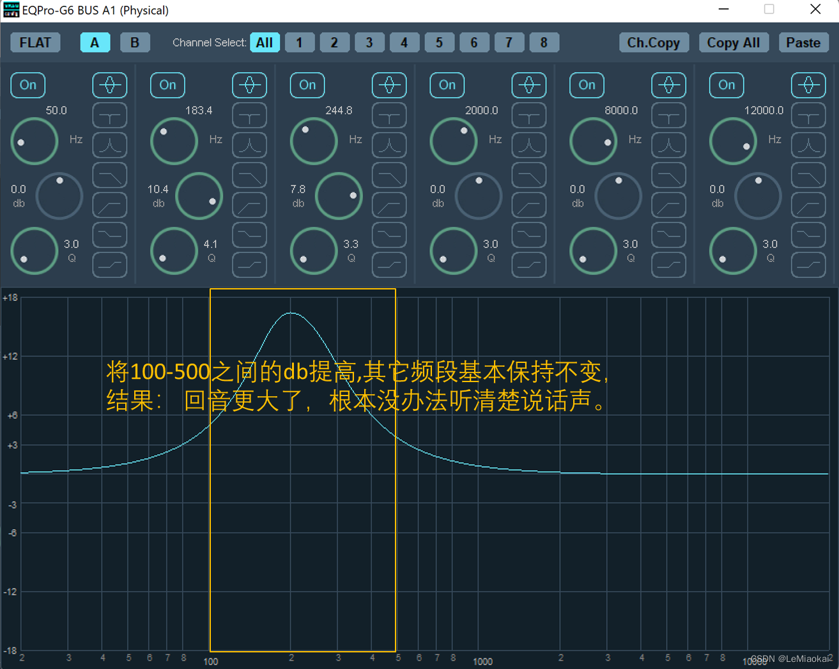839x669 pixels.
Task: Select the T-shaped notch filter in the 8000.0 Hz band
Action: point(669,116)
